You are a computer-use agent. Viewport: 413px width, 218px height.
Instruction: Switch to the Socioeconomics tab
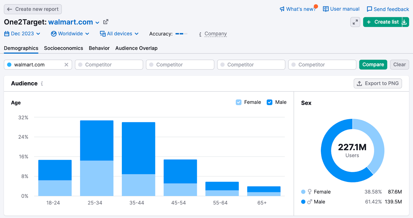tap(63, 48)
